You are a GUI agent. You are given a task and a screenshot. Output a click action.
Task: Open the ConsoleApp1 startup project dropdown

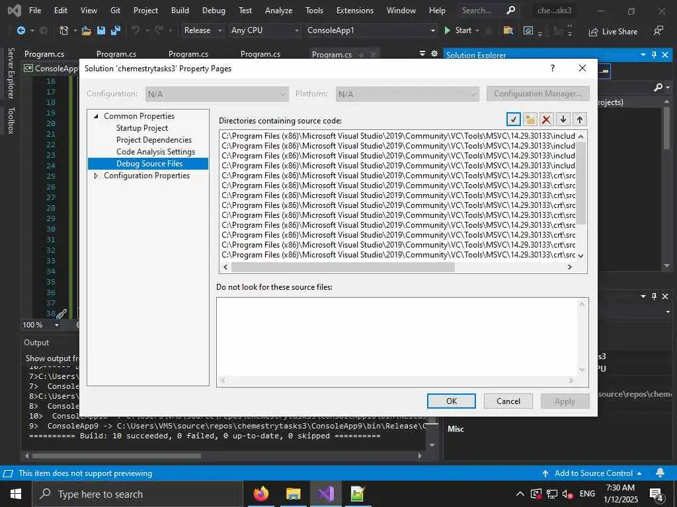pos(432,30)
